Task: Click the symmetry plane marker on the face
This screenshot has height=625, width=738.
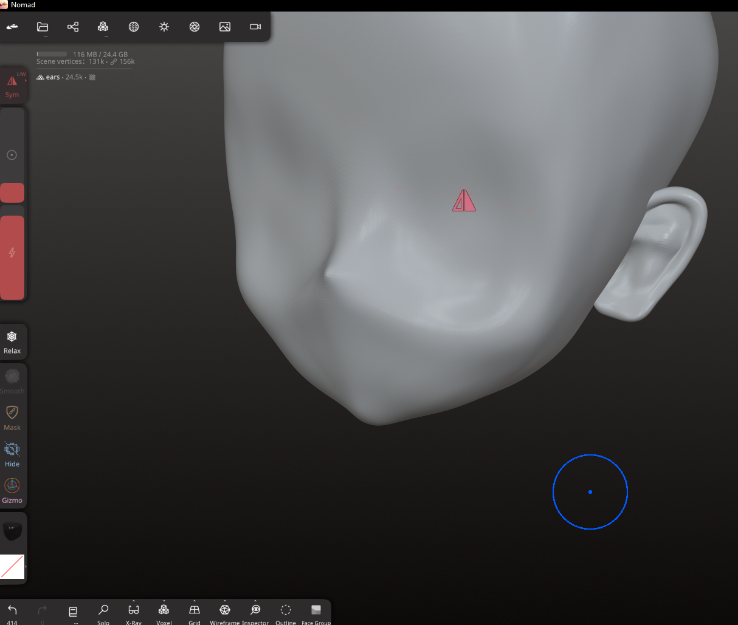Action: point(464,200)
